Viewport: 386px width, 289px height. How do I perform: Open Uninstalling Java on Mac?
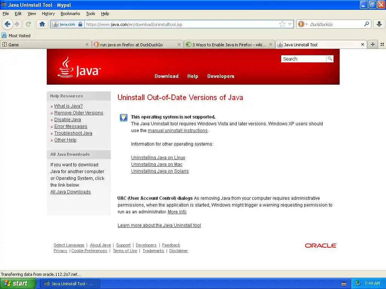pos(157,164)
